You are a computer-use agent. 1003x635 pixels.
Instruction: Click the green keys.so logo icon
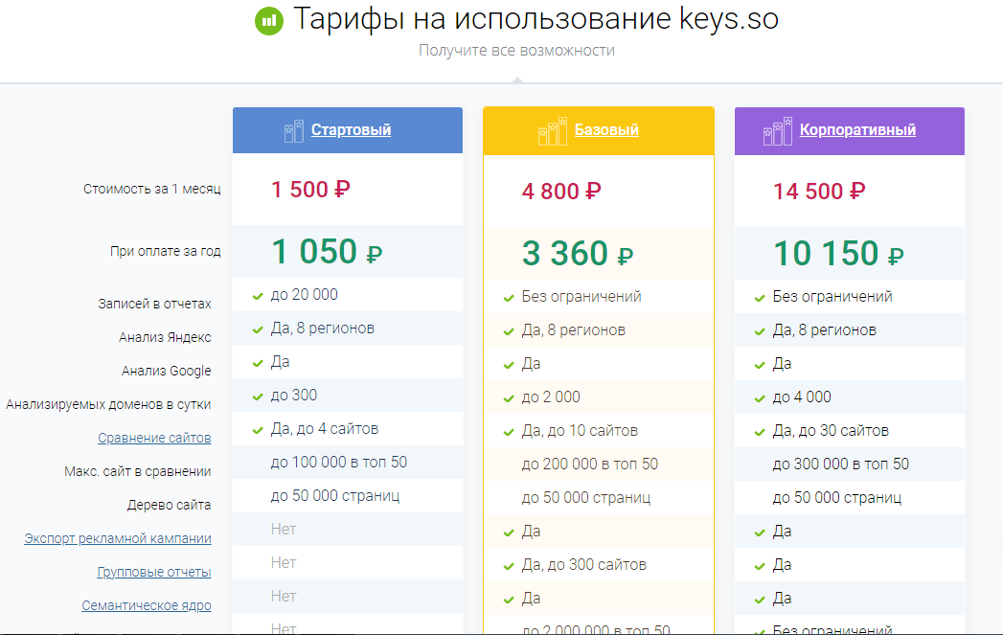269,20
